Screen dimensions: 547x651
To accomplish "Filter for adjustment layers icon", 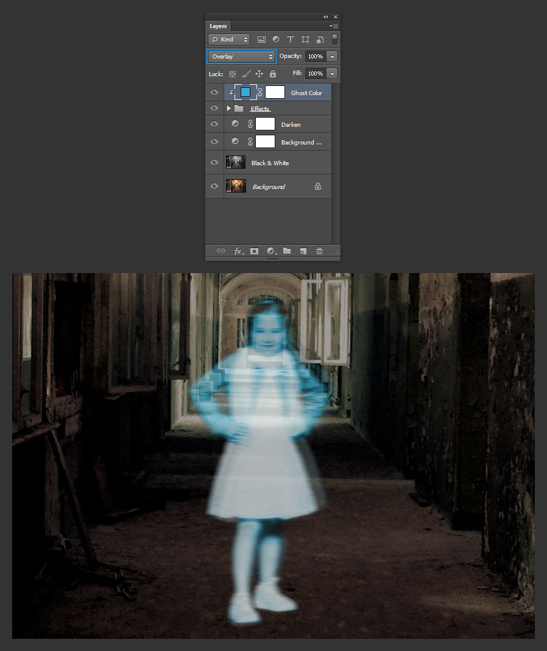I will (x=275, y=39).
